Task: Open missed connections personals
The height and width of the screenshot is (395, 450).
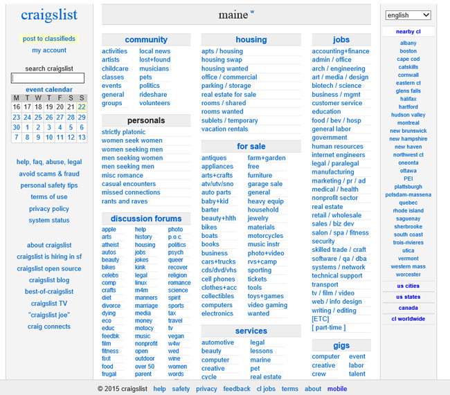Action: 131,192
